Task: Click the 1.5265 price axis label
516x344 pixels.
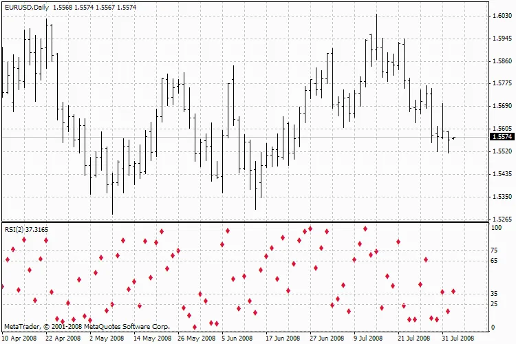Action: [x=501, y=219]
